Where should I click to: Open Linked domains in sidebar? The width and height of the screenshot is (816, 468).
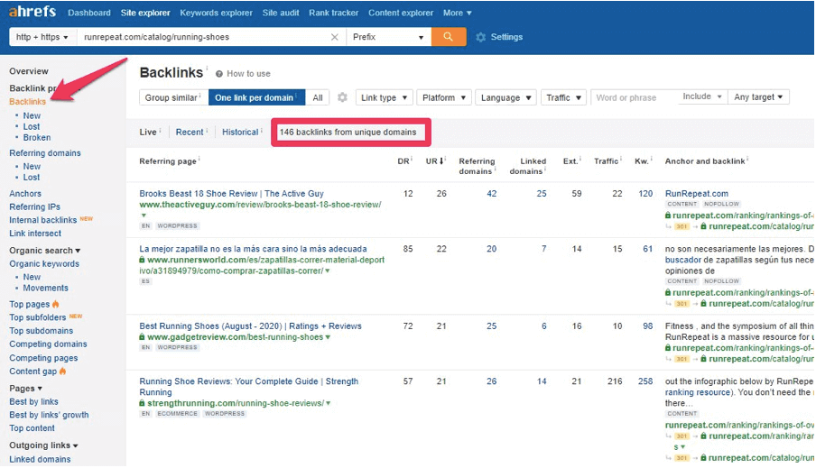[x=40, y=460]
